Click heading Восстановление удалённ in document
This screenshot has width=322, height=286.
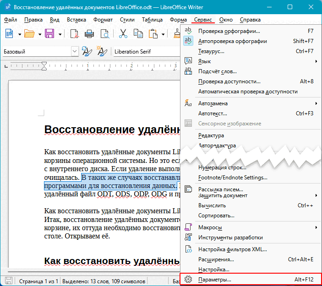coord(112,130)
